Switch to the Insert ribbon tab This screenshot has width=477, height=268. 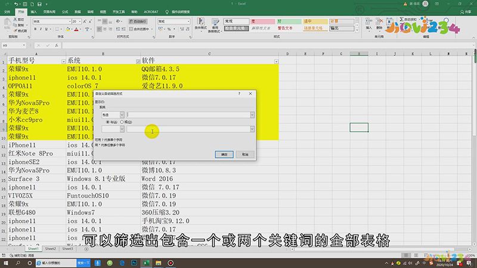[34, 12]
